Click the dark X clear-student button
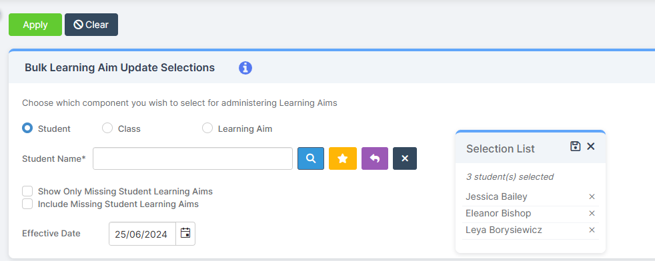The width and height of the screenshot is (655, 261). (405, 158)
